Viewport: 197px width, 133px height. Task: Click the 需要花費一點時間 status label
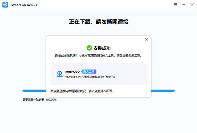point(33,100)
